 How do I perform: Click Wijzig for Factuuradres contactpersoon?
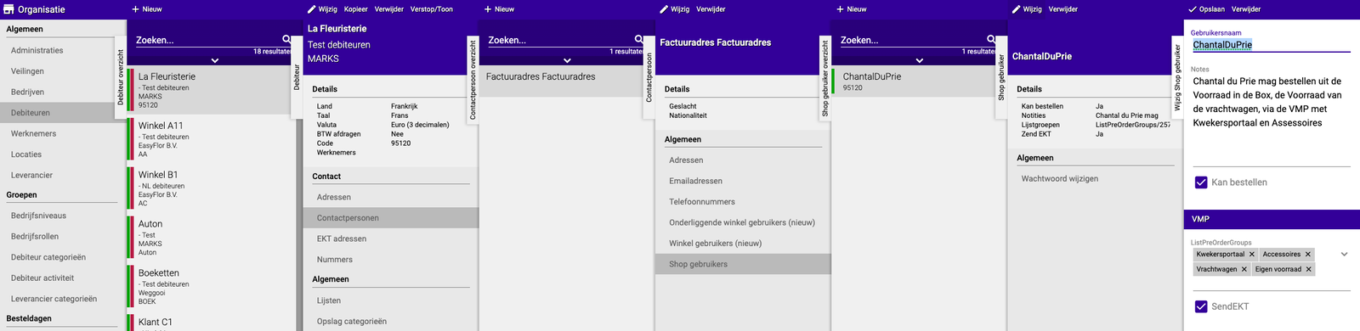click(675, 9)
